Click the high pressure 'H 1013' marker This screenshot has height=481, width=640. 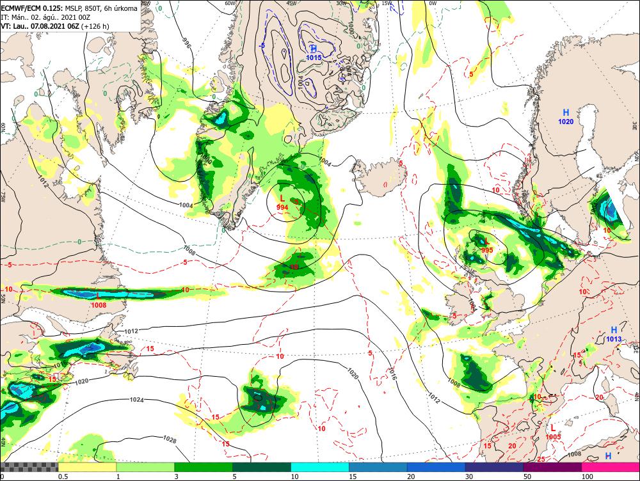(x=614, y=334)
